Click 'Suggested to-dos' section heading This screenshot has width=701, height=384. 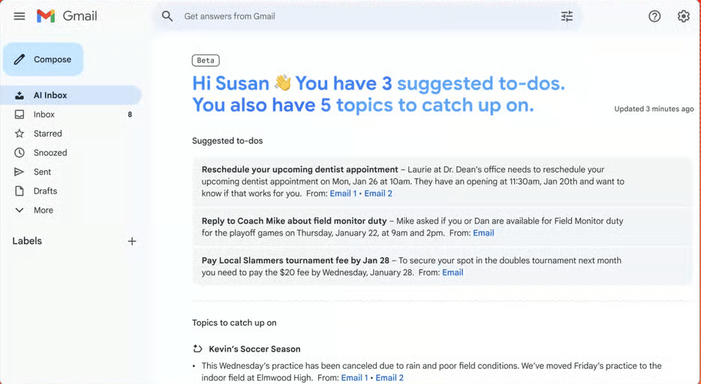click(x=227, y=141)
